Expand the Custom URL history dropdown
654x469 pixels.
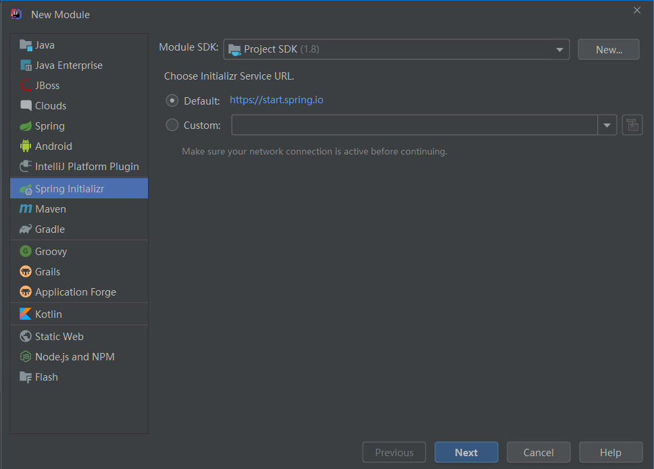pyautogui.click(x=607, y=125)
